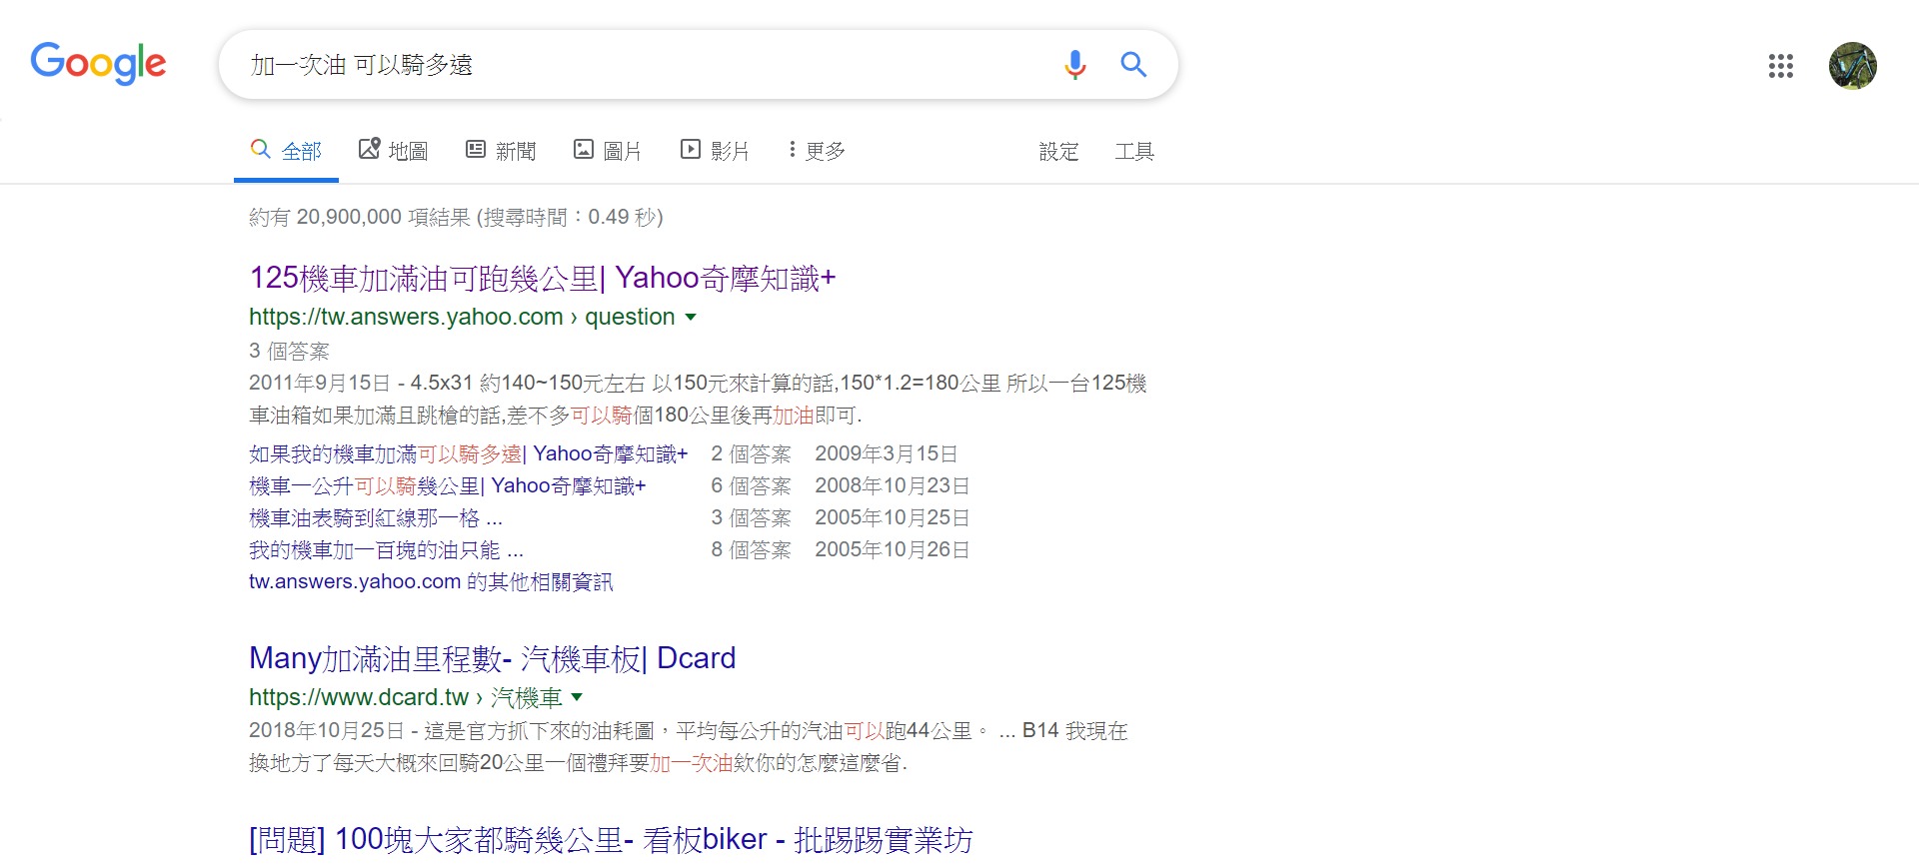1919x866 pixels.
Task: Start voice search with microphone icon
Action: pos(1074,65)
